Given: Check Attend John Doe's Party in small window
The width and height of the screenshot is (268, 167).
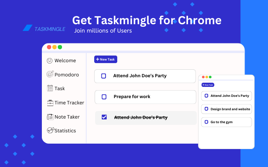Looking at the screenshot, I should (206, 96).
